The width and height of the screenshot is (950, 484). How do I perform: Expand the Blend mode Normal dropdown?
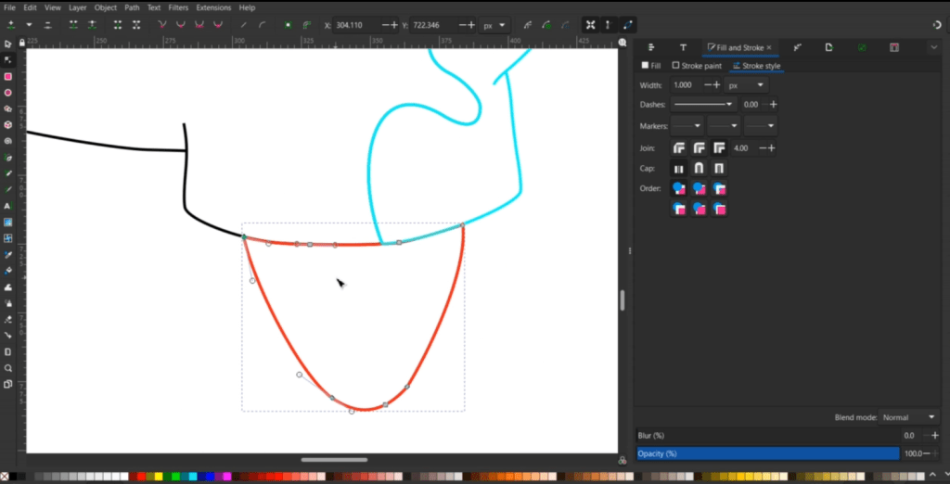tap(909, 417)
